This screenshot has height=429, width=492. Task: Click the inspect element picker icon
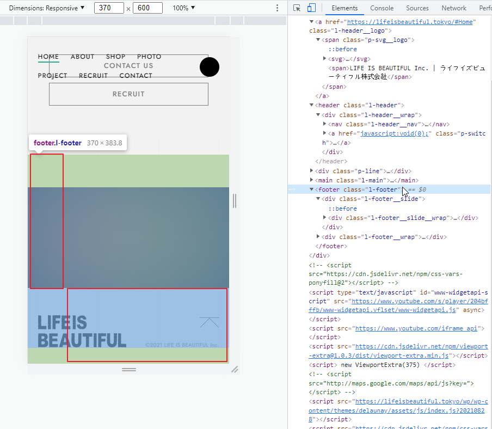297,8
